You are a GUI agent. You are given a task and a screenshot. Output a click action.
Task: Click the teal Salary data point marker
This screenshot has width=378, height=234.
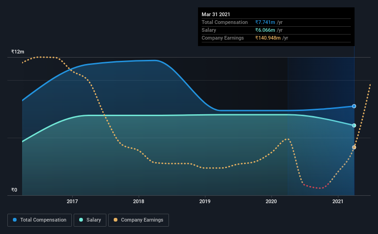tap(354, 125)
